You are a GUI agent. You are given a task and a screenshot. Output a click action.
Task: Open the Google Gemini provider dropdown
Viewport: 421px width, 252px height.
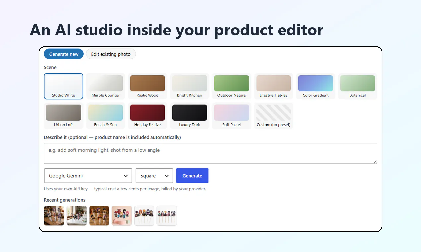coord(88,176)
